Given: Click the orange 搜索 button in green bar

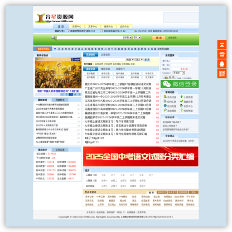Looking at the screenshot, I should coord(159,38).
